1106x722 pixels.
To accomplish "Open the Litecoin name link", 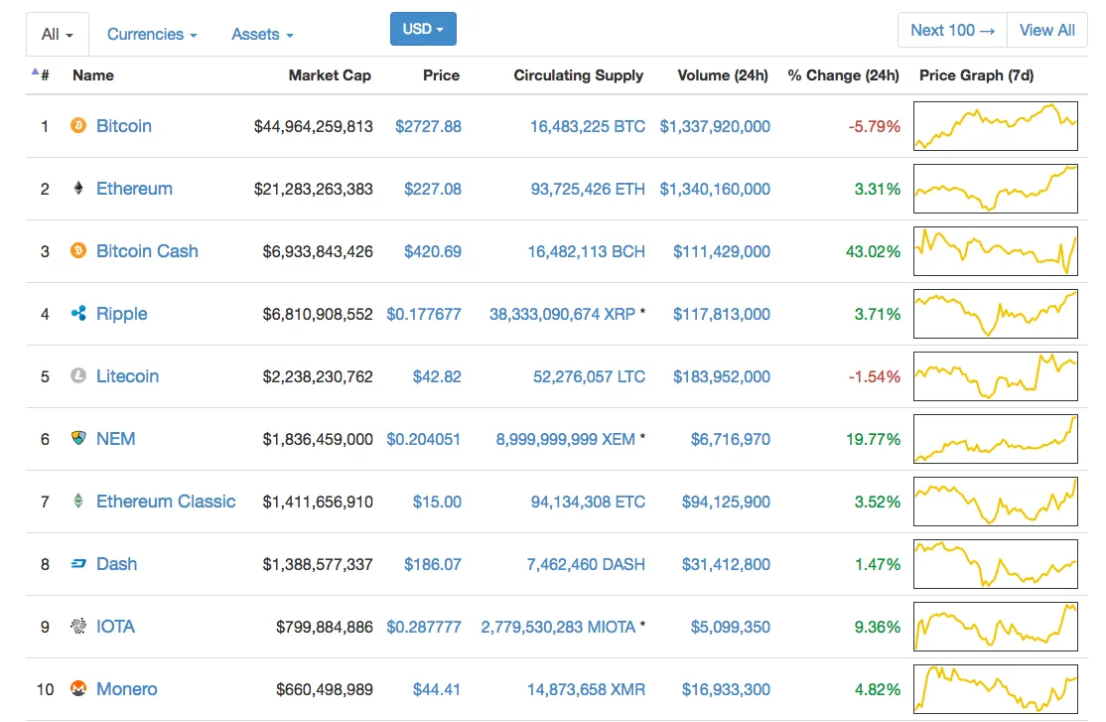I will point(128,376).
